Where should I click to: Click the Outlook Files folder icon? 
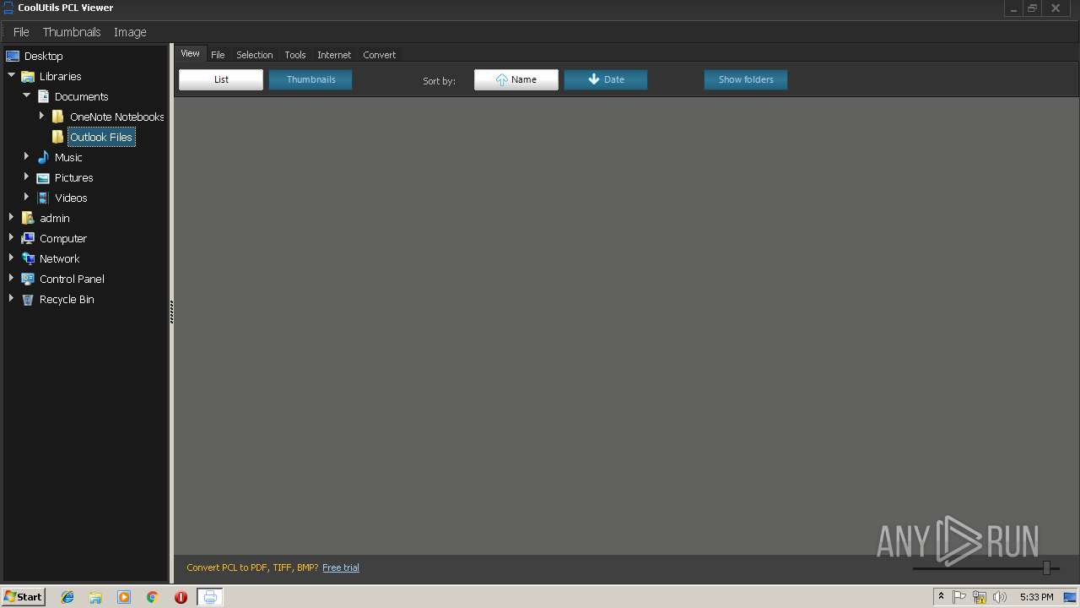tap(58, 137)
